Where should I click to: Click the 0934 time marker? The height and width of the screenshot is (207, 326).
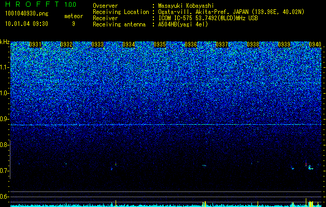click(x=129, y=45)
